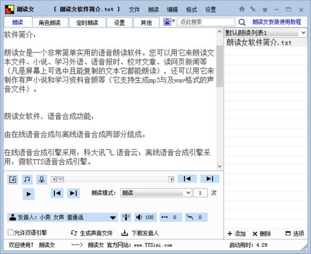Click the magnifier search icon
This screenshot has width=311, height=254.
pyautogui.click(x=242, y=22)
